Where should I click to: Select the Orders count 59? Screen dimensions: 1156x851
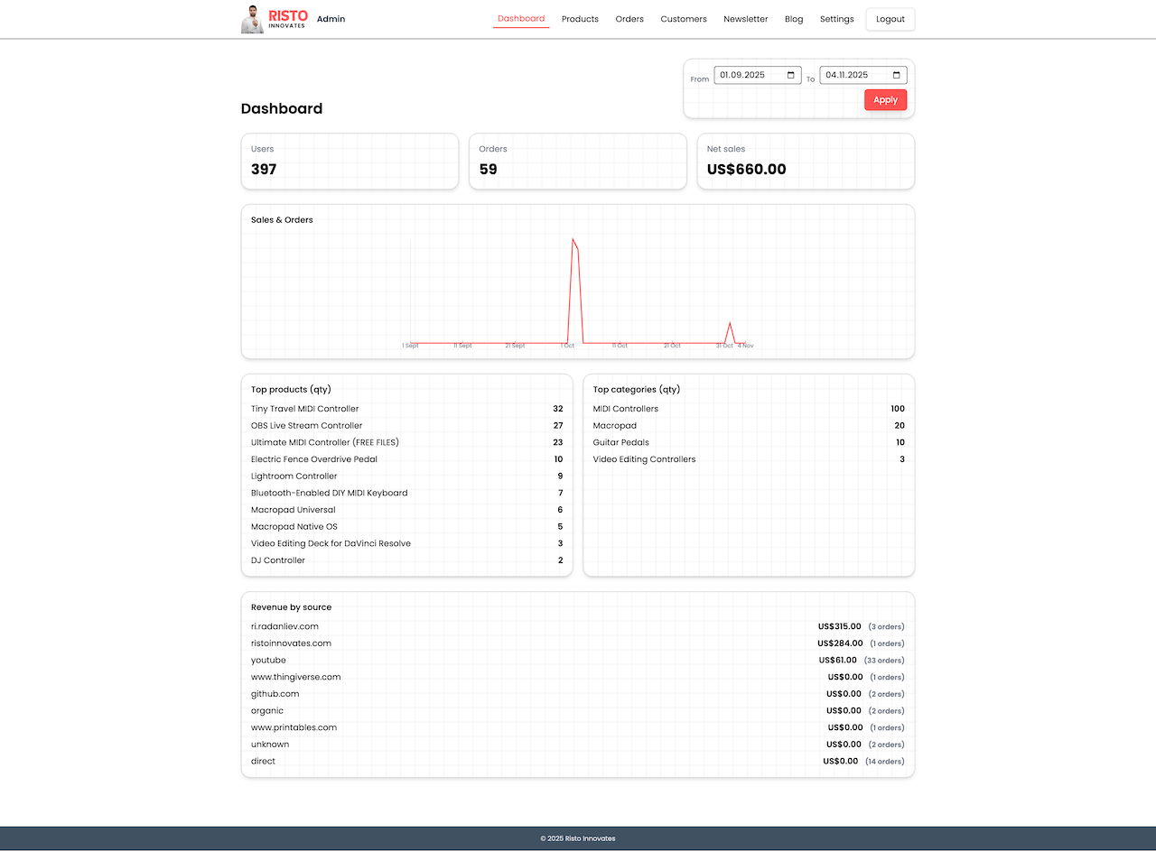point(488,170)
